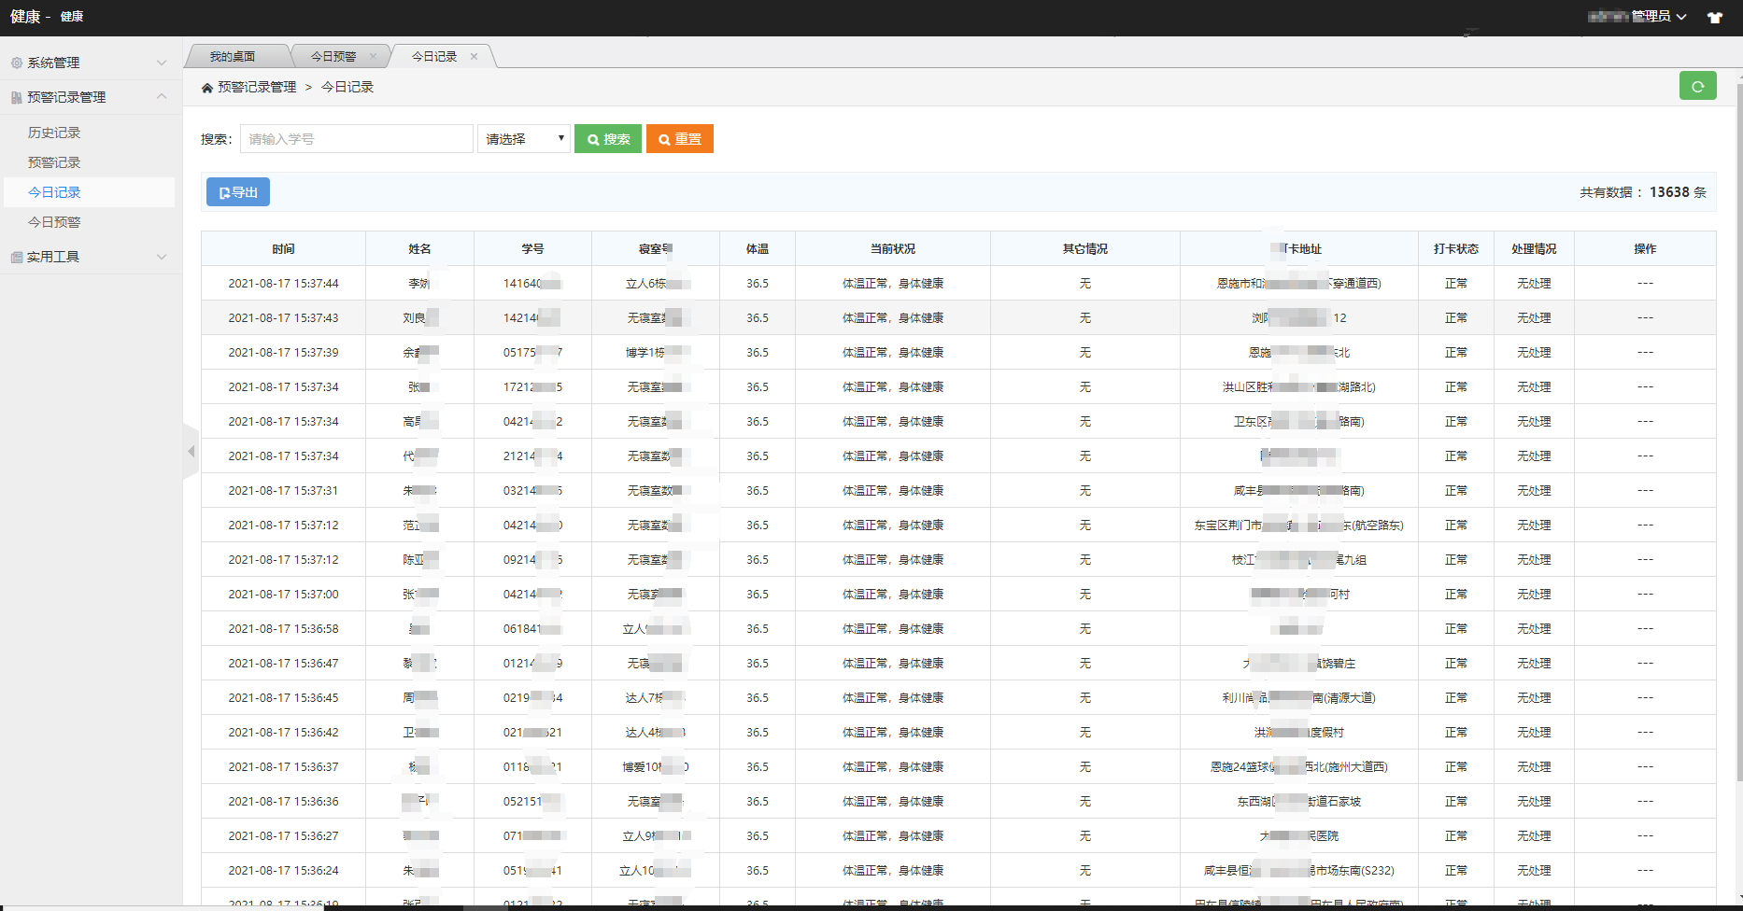Close the 今日记录 tab
The height and width of the screenshot is (911, 1743).
475,56
